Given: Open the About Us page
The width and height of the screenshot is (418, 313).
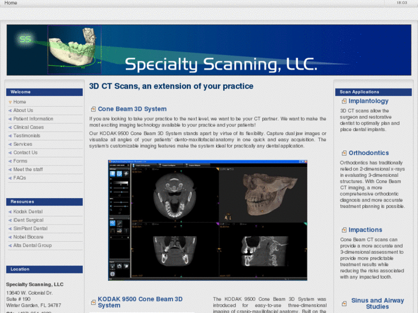Looking at the screenshot, I should (23, 110).
